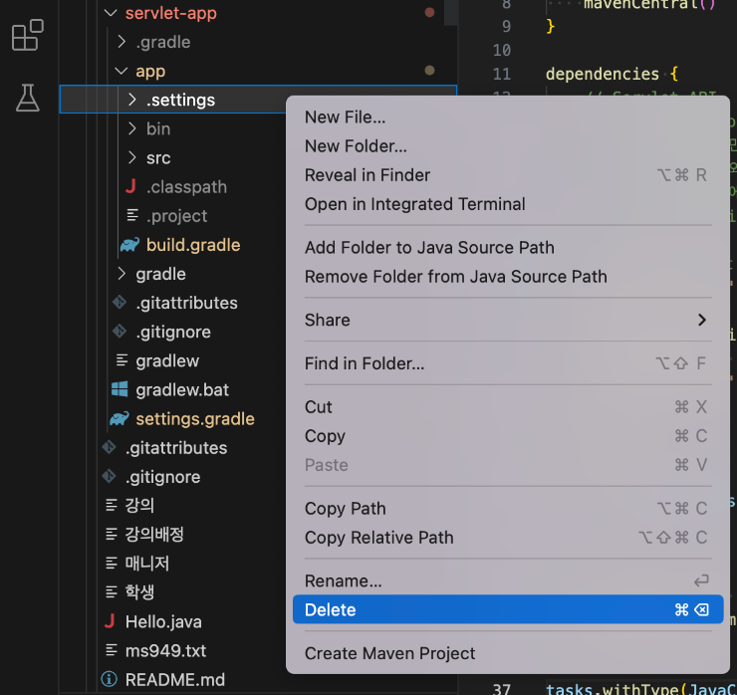Open README.md file
Viewport: 737px width, 695px height.
point(175,679)
